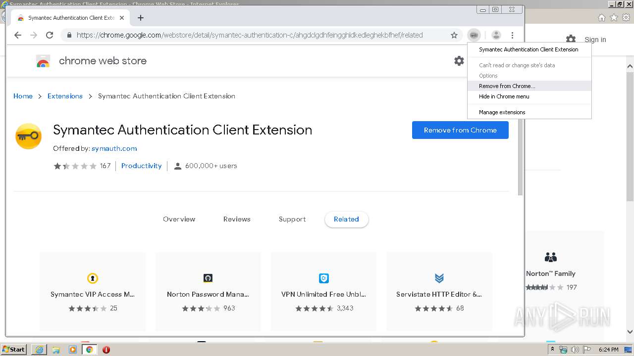The image size is (634, 356).
Task: Click the lock icon in address bar
Action: 69,35
